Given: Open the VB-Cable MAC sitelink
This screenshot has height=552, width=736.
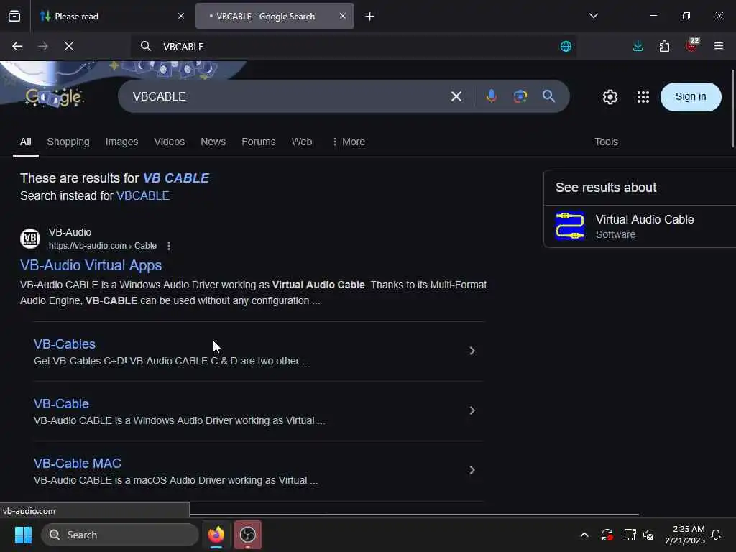Looking at the screenshot, I should point(78,464).
